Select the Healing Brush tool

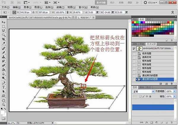(x=4, y=48)
